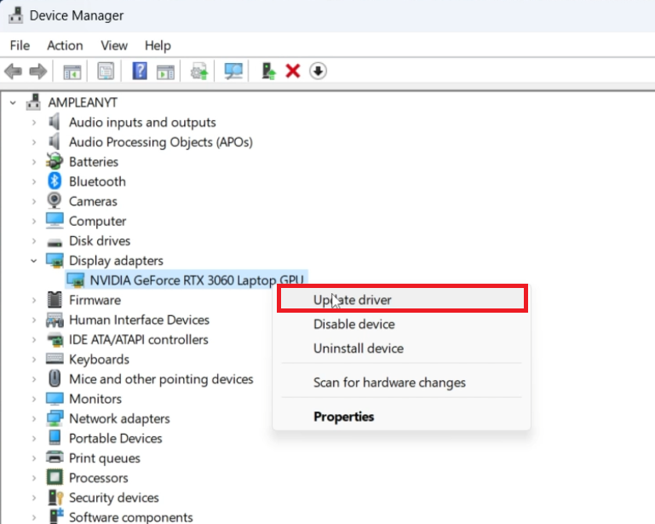The width and height of the screenshot is (655, 524).
Task: Expand the Portable Devices chevron
Action: (x=34, y=438)
